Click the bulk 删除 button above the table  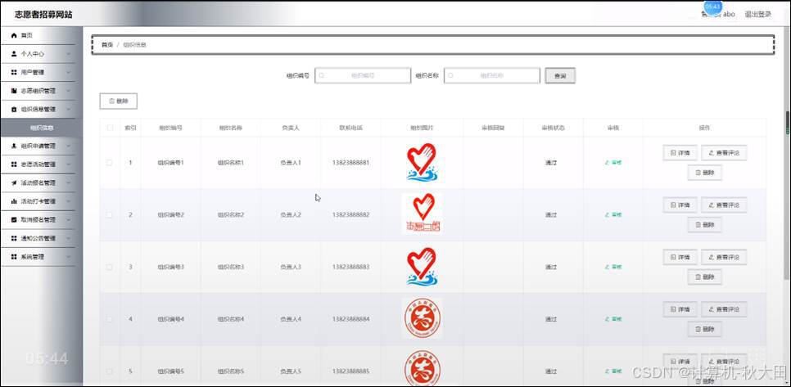tap(119, 101)
